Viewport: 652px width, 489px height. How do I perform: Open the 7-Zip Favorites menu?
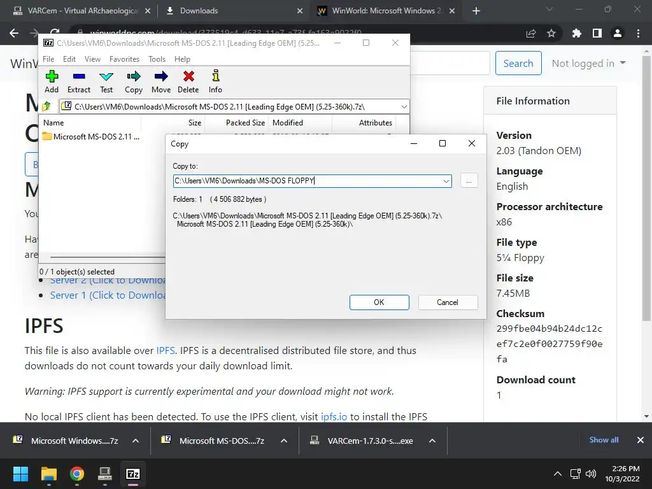tap(124, 59)
